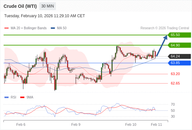This screenshot has width=192, height=130.
Task: Click the MA 50 legend label
Action: [x=62, y=28]
